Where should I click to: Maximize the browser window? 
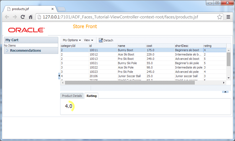217,3
